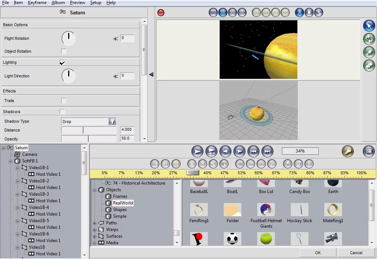Click the disabled magnifier button in keyframe toolbar

coord(176,164)
